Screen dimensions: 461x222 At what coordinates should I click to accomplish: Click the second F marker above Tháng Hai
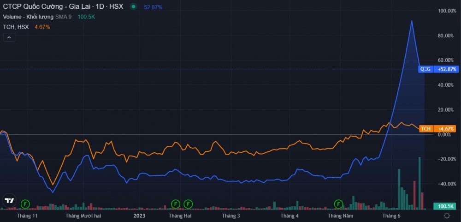[x=188, y=204]
